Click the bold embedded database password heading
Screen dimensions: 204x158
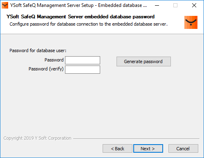(x=81, y=17)
